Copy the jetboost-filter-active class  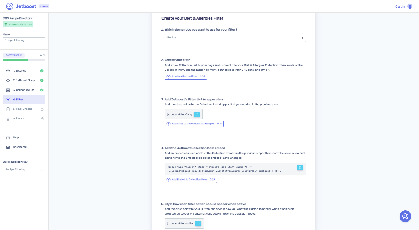[x=198, y=223]
